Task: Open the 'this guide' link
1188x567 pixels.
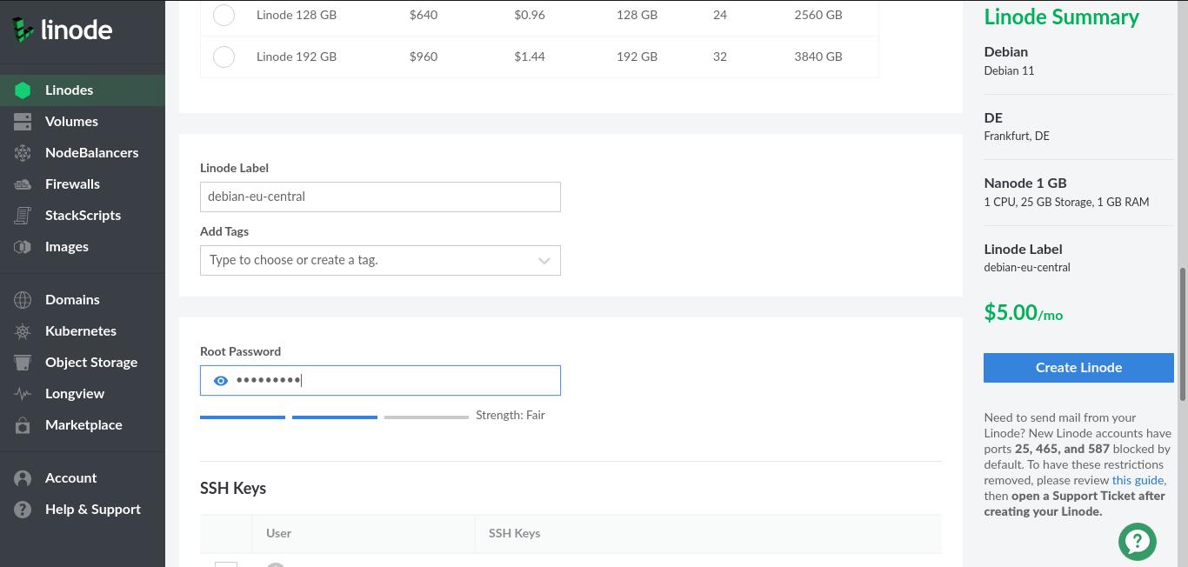Action: (1138, 480)
